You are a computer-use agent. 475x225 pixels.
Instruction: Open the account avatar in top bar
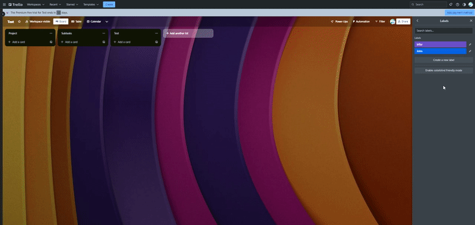coord(470,5)
